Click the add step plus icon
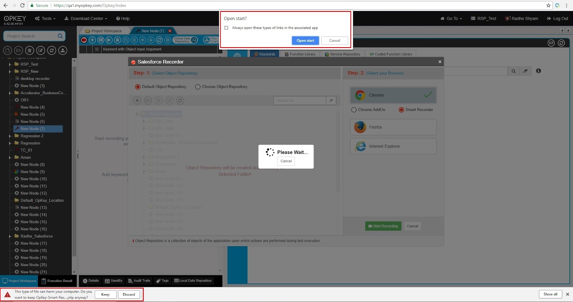 [x=92, y=40]
